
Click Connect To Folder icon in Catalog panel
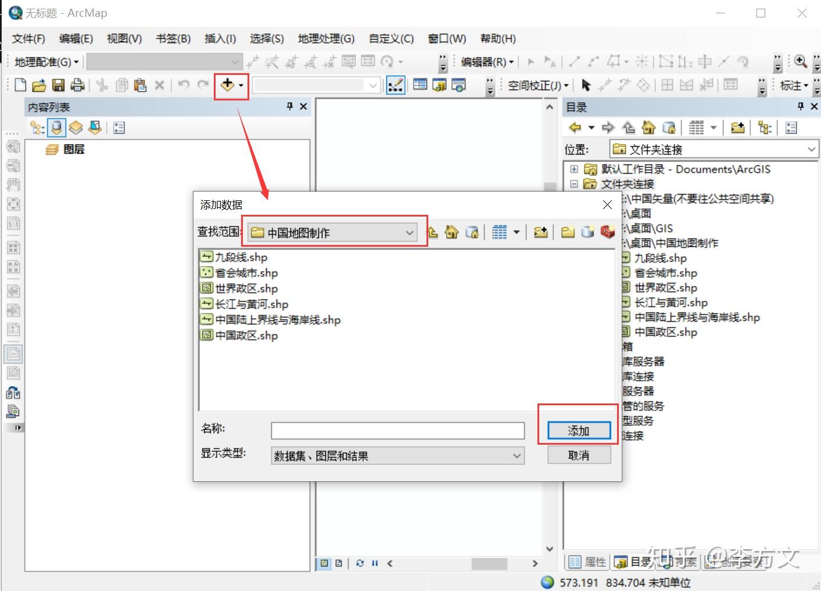pos(737,127)
